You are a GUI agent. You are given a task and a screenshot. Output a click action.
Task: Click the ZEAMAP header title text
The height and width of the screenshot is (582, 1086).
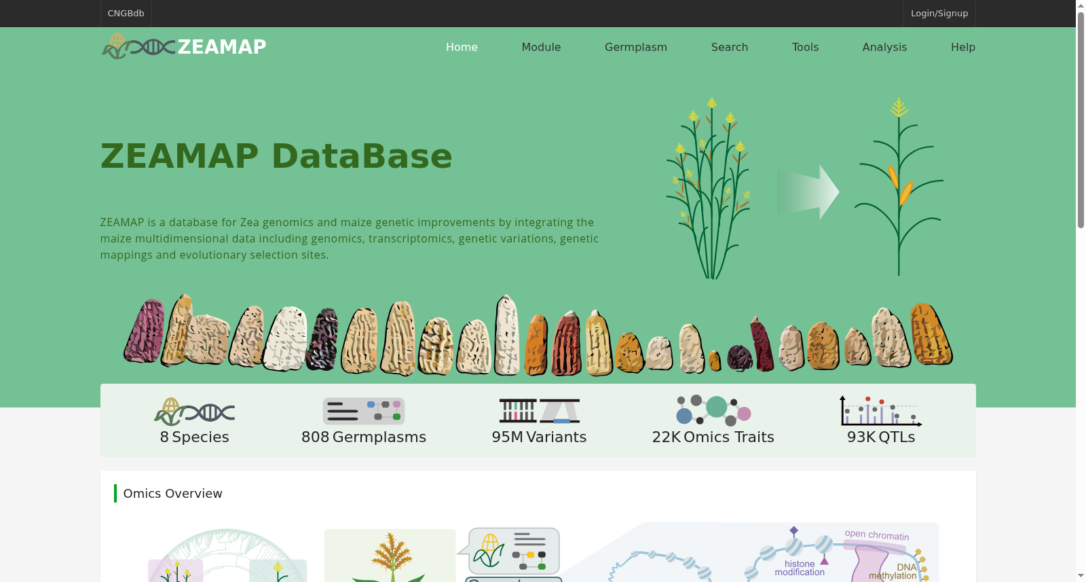[222, 47]
